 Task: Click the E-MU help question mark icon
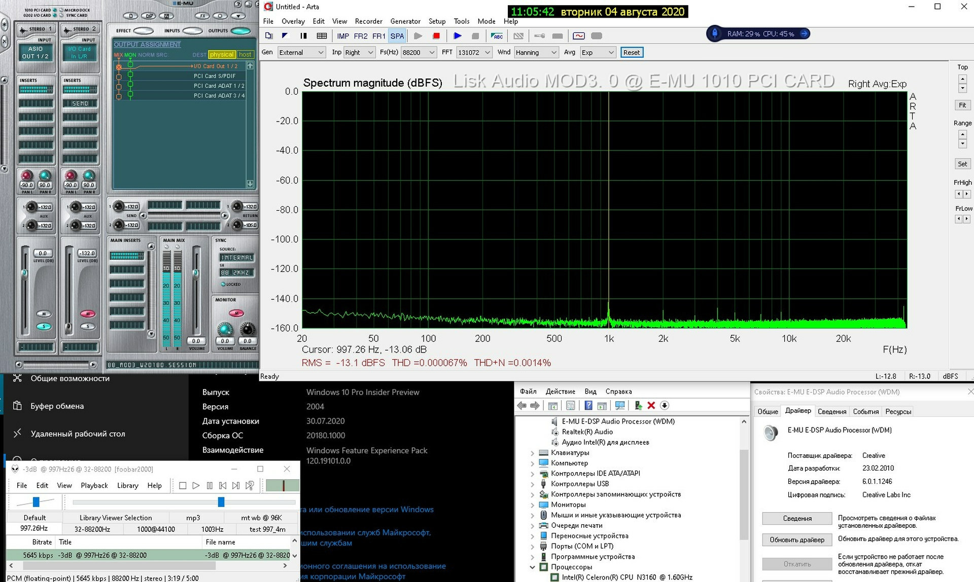click(238, 4)
